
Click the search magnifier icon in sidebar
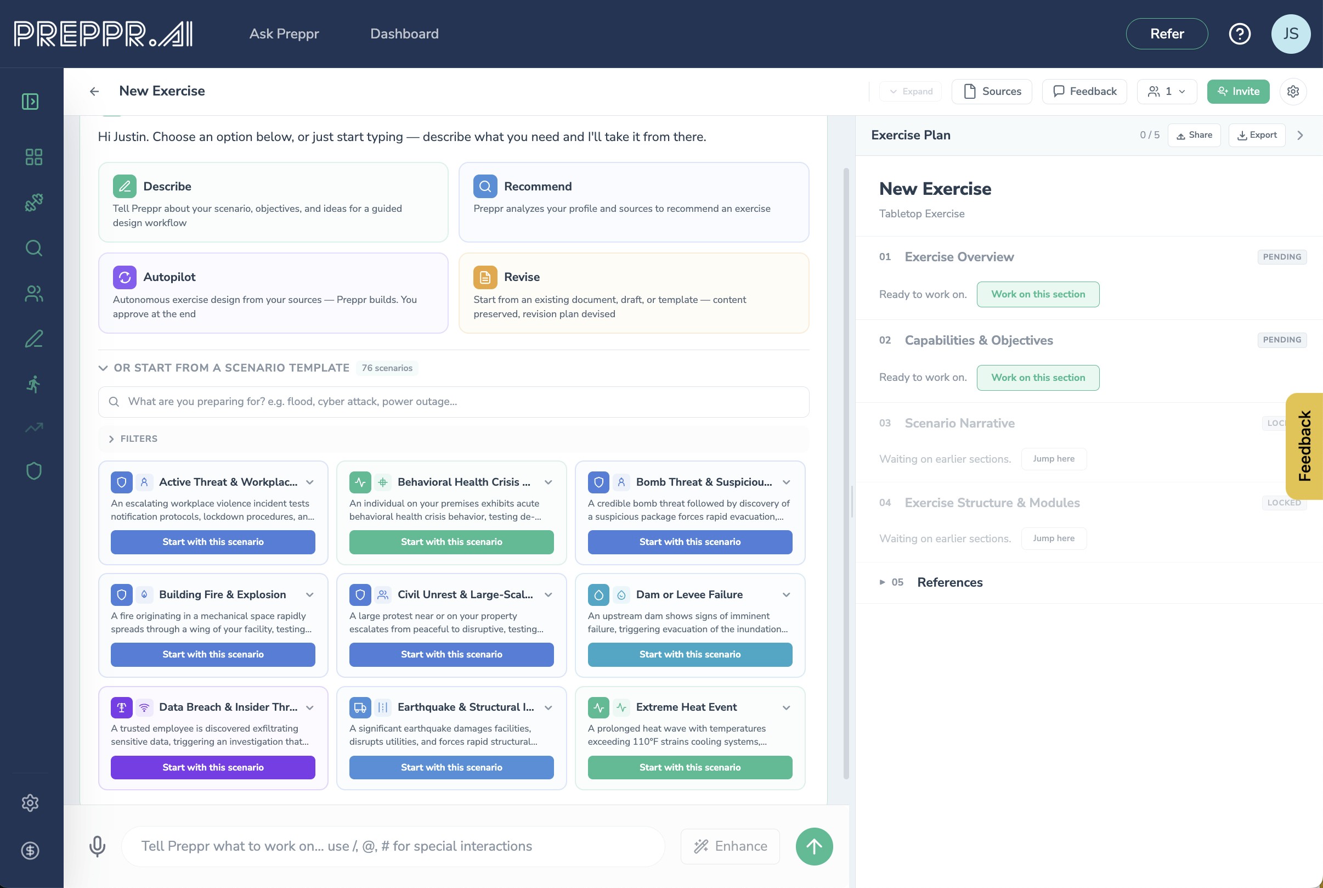pos(33,248)
